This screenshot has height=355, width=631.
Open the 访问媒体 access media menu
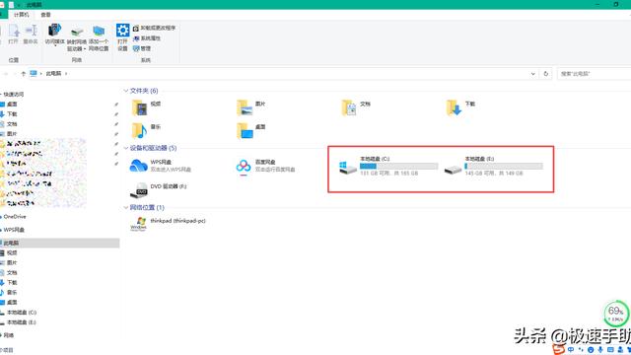pos(54,35)
